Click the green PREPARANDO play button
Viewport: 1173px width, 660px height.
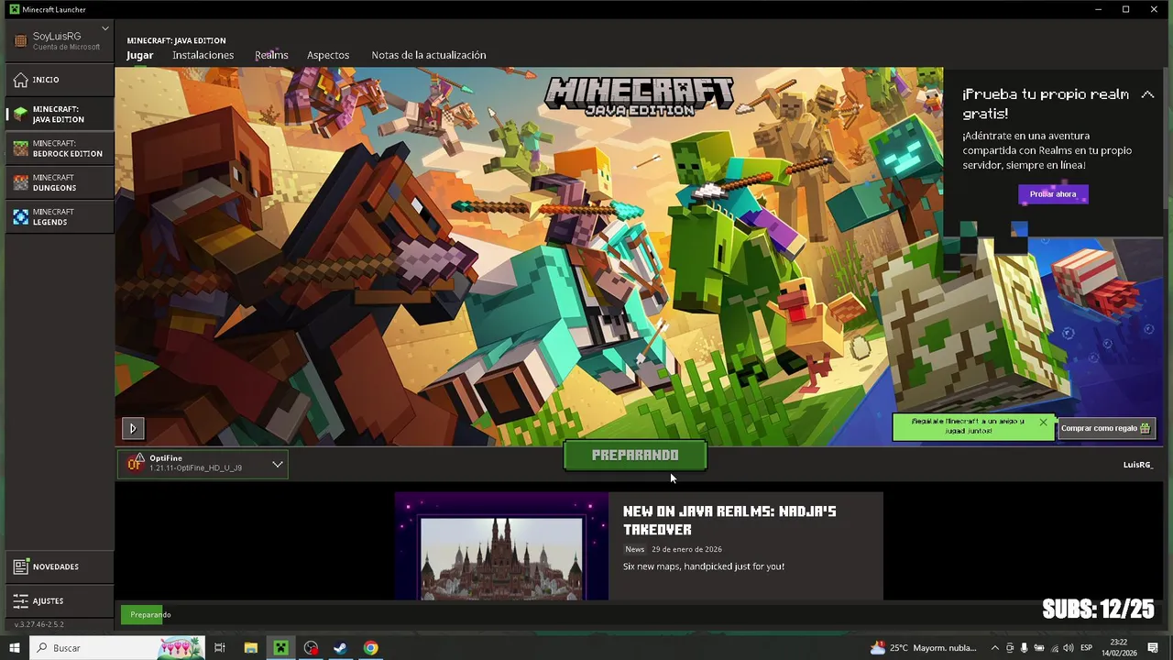pyautogui.click(x=635, y=456)
